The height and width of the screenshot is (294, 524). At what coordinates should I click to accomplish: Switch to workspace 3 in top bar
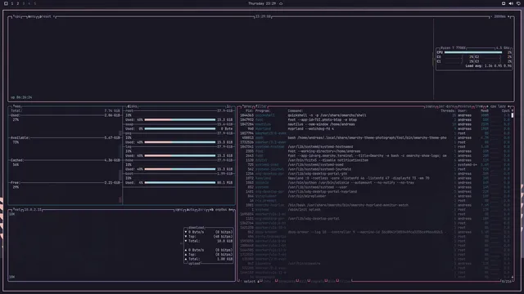24,3
